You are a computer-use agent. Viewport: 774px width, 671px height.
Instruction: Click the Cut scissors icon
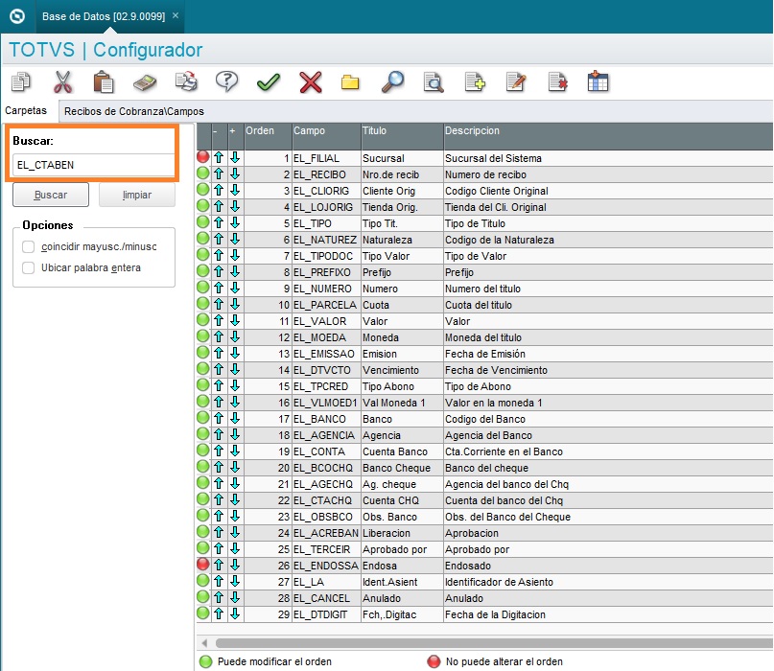(62, 81)
